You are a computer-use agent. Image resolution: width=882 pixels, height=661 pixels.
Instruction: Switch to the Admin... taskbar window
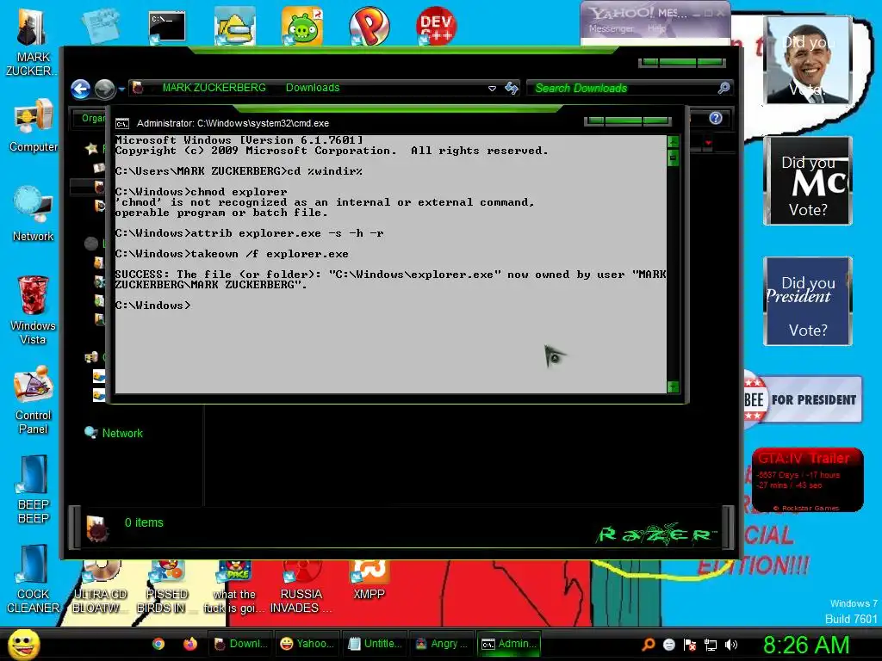pos(509,644)
